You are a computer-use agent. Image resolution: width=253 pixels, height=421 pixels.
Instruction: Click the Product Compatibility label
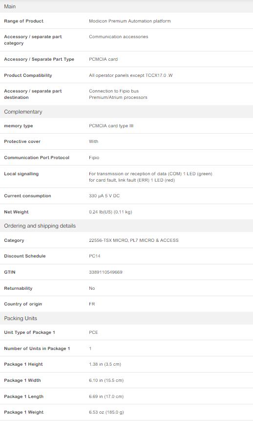pyautogui.click(x=28, y=75)
